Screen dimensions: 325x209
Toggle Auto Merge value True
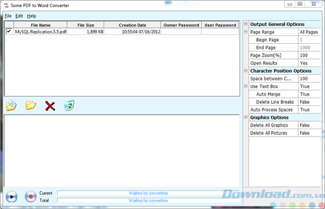[x=310, y=94]
